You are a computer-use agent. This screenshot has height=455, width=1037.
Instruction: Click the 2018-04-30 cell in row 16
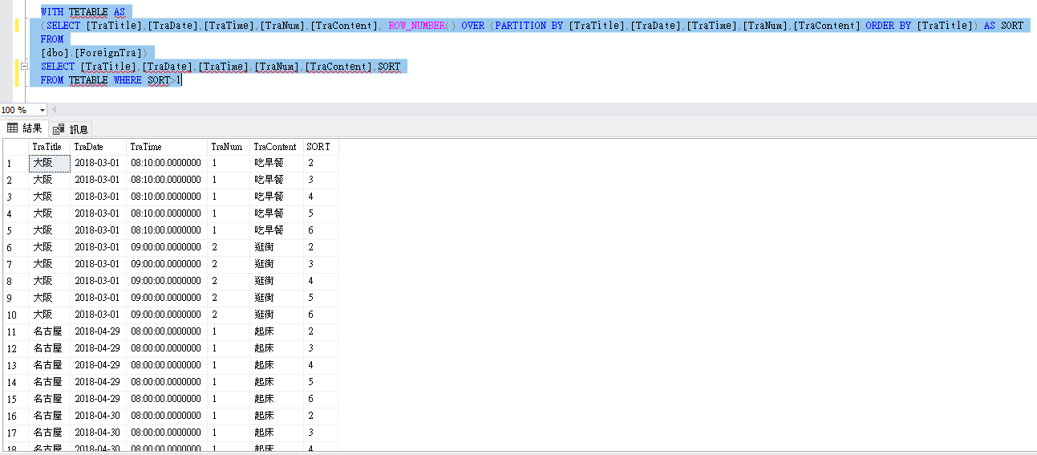tap(99, 416)
